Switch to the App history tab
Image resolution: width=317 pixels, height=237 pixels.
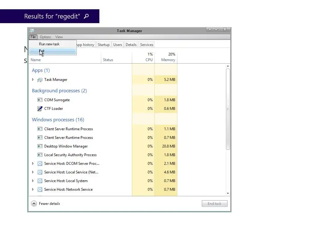pos(86,45)
